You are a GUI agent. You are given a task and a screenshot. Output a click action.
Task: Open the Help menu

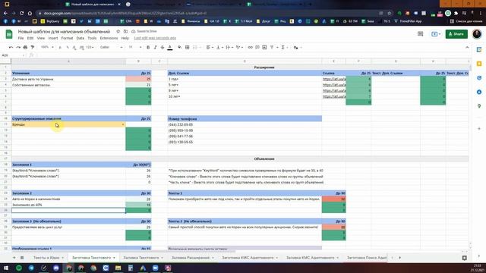pyautogui.click(x=125, y=38)
